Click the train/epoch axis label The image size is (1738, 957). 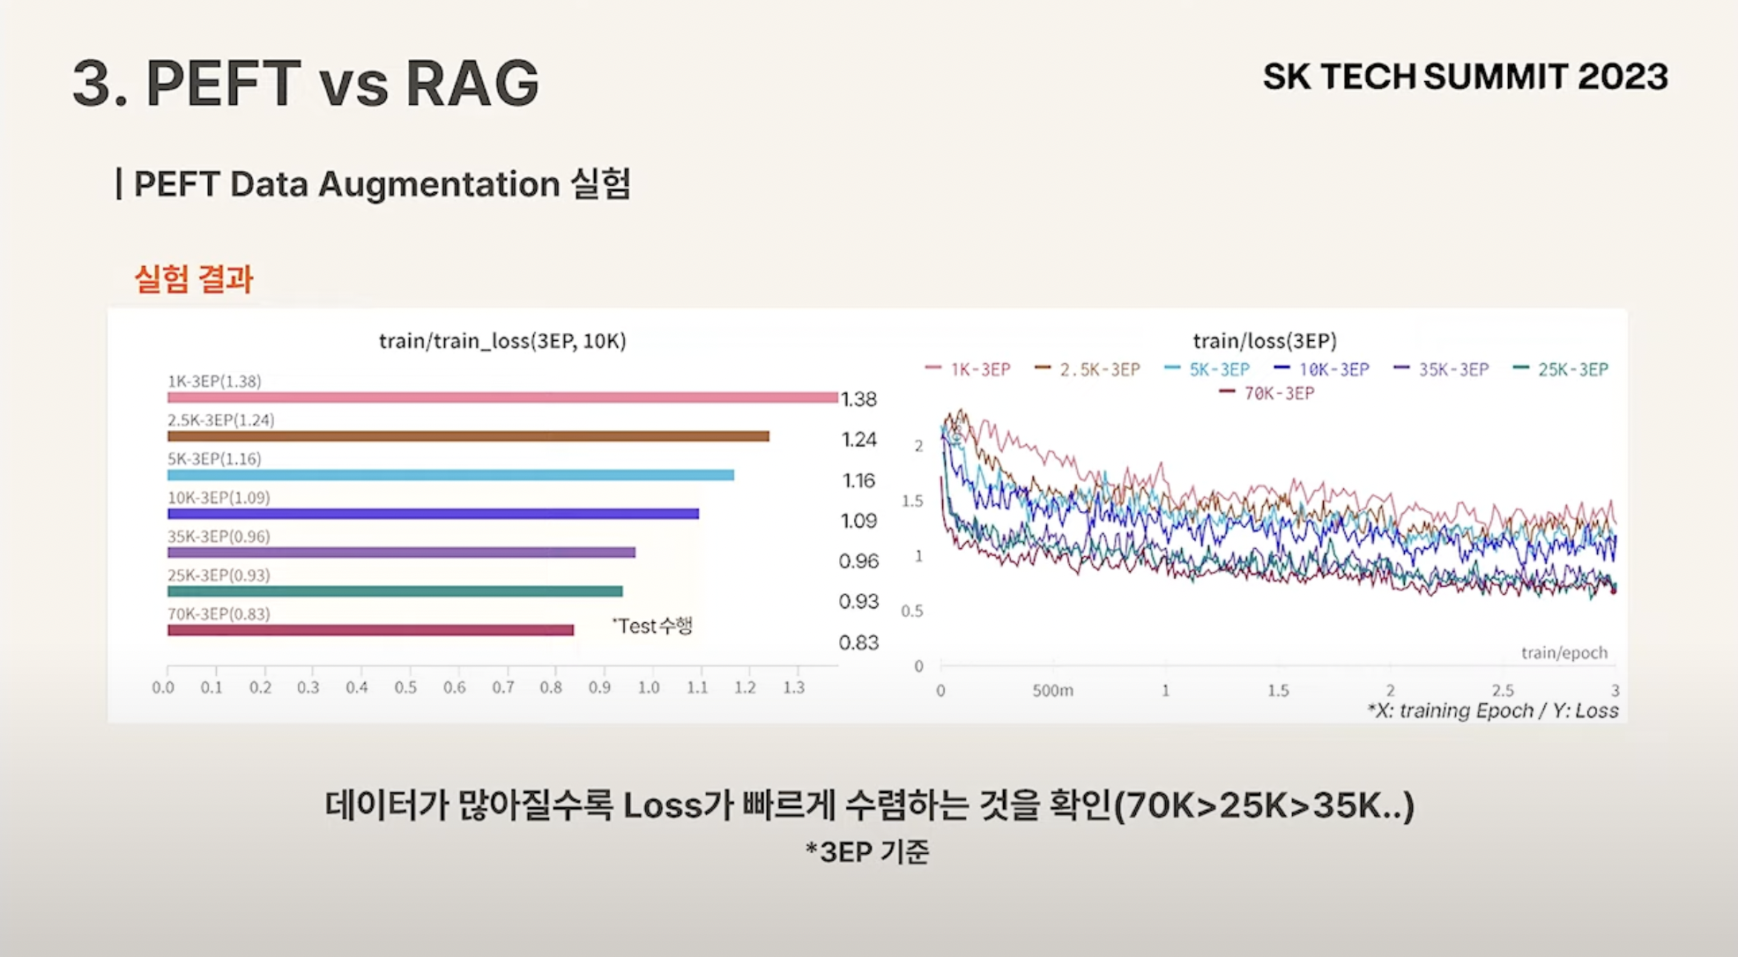tap(1563, 653)
